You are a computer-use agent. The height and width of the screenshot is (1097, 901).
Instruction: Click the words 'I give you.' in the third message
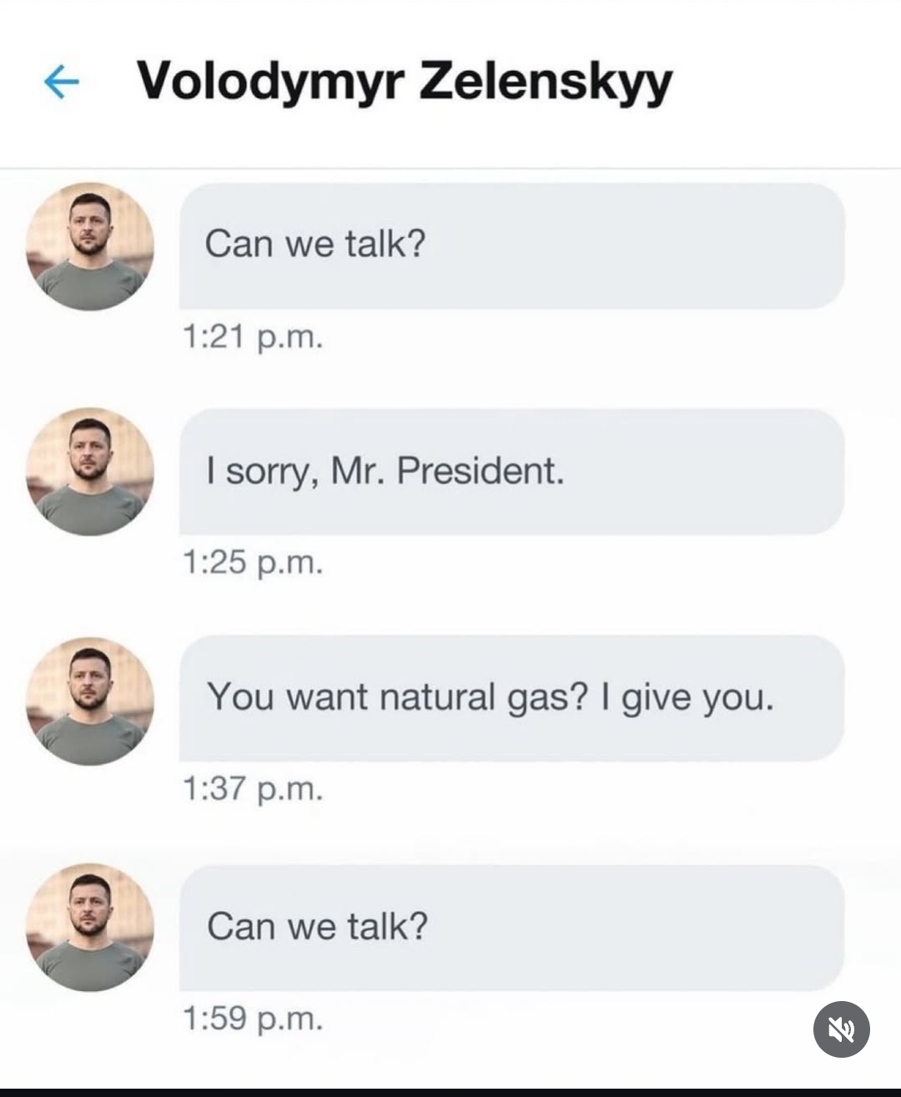[x=687, y=697]
